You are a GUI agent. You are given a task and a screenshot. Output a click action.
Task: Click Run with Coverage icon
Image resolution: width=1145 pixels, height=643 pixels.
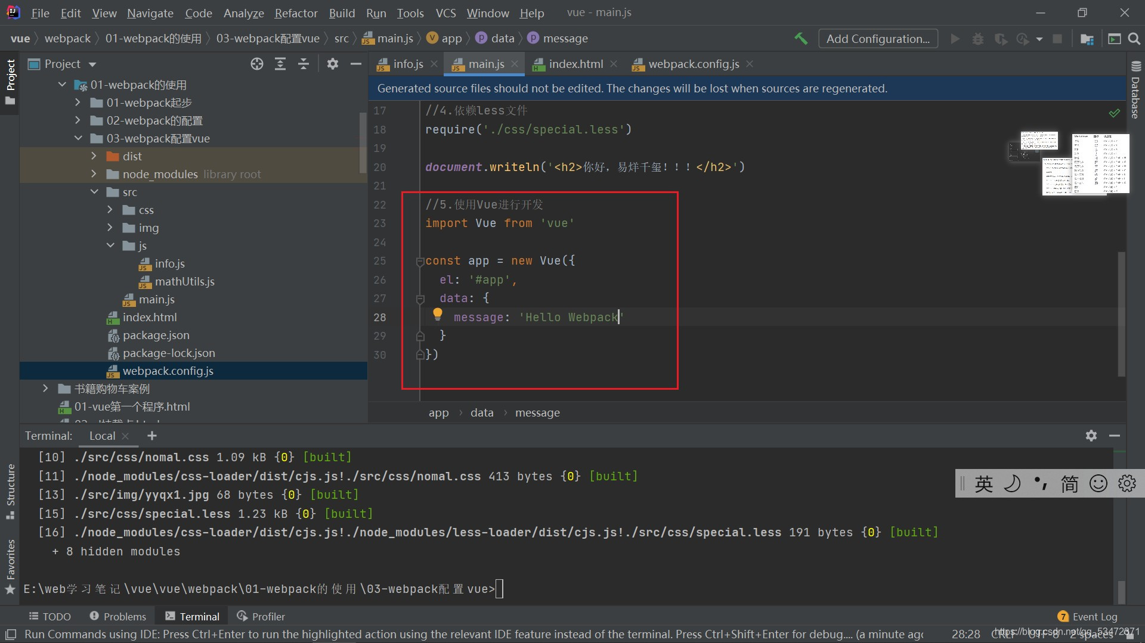(1001, 39)
